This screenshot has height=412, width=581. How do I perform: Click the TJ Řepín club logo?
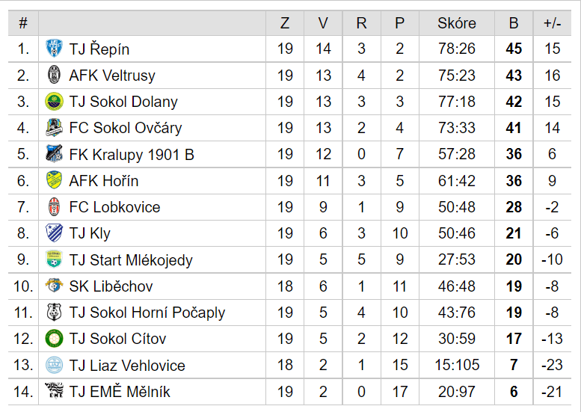coord(54,49)
